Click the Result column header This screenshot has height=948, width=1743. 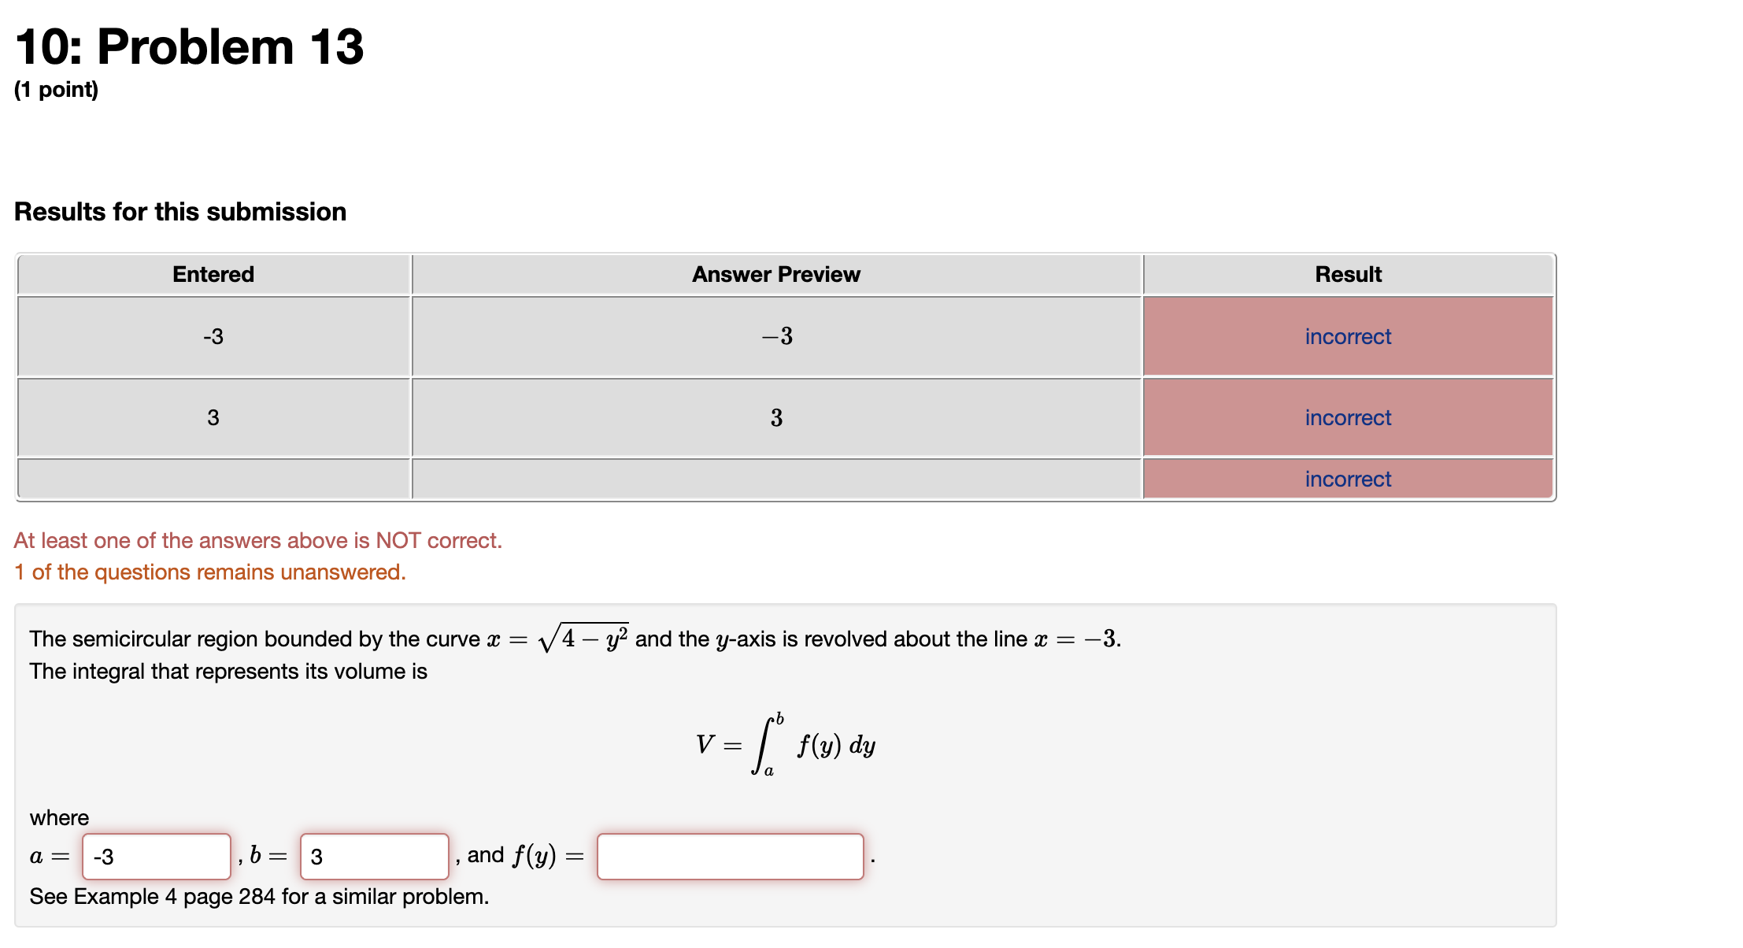[x=1347, y=274]
